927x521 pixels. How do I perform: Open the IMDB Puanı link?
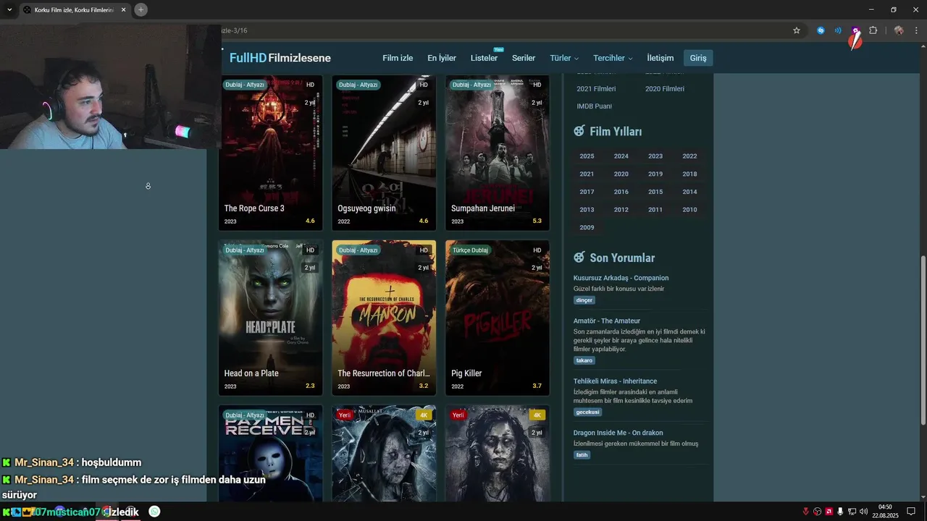(x=594, y=106)
